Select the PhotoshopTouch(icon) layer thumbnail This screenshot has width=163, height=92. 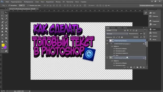click(x=111, y=41)
